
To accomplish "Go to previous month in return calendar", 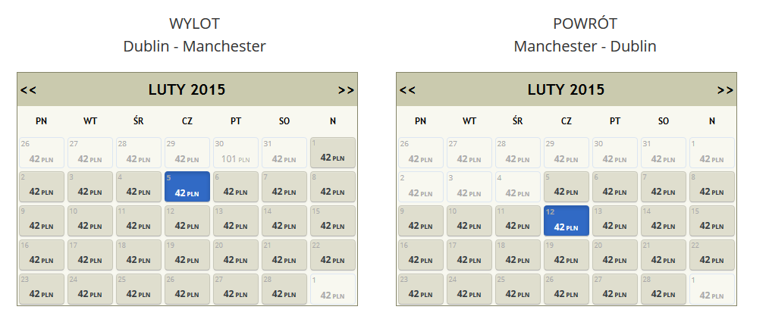I will click(x=407, y=90).
